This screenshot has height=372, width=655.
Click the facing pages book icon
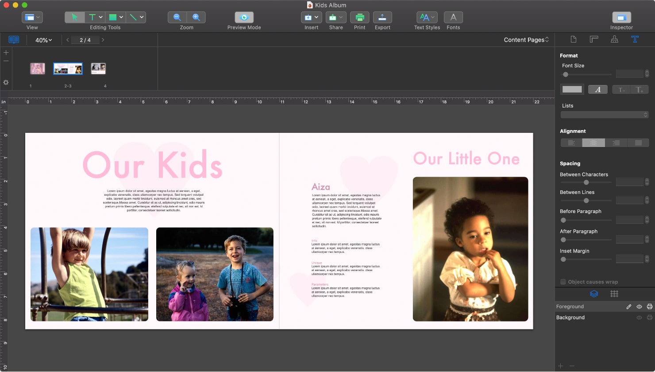[14, 40]
